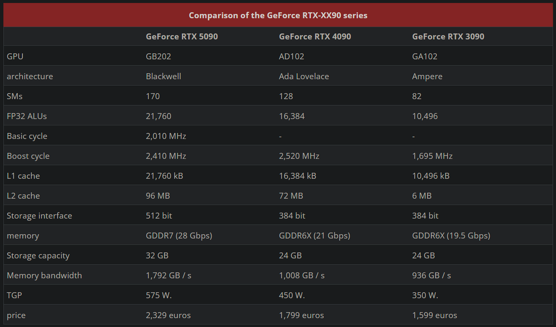Click the Ada Lovelace architecture cell
The height and width of the screenshot is (327, 556).
tap(304, 76)
